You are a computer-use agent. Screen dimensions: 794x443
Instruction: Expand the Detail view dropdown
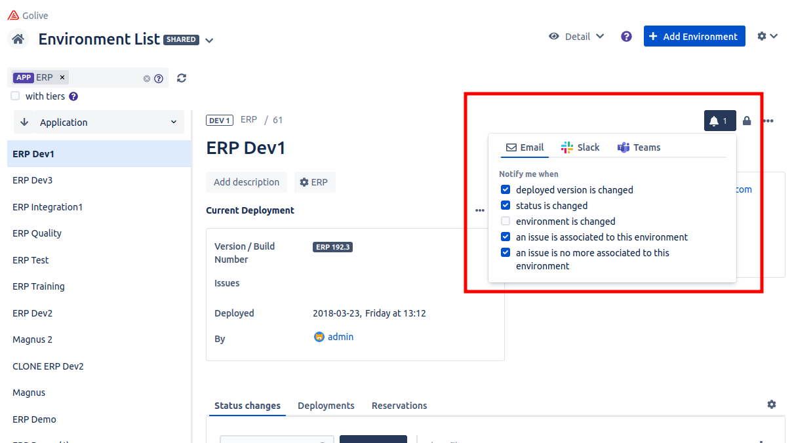click(x=577, y=37)
